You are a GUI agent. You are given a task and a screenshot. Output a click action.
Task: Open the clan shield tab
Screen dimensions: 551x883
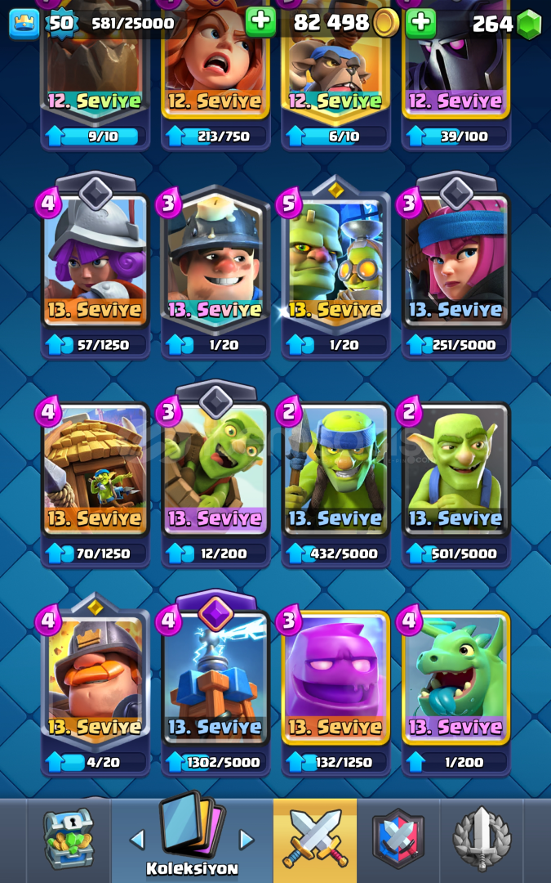pyautogui.click(x=398, y=839)
